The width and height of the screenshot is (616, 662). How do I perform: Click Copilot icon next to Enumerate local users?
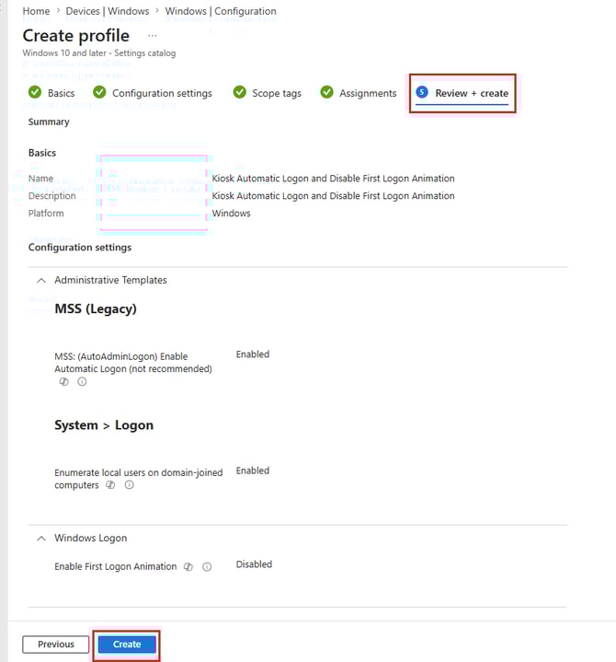[x=110, y=485]
